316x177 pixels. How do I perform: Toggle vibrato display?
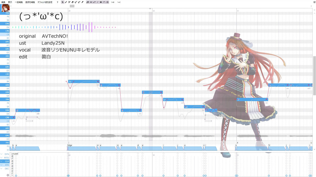pyautogui.click(x=91, y=2)
